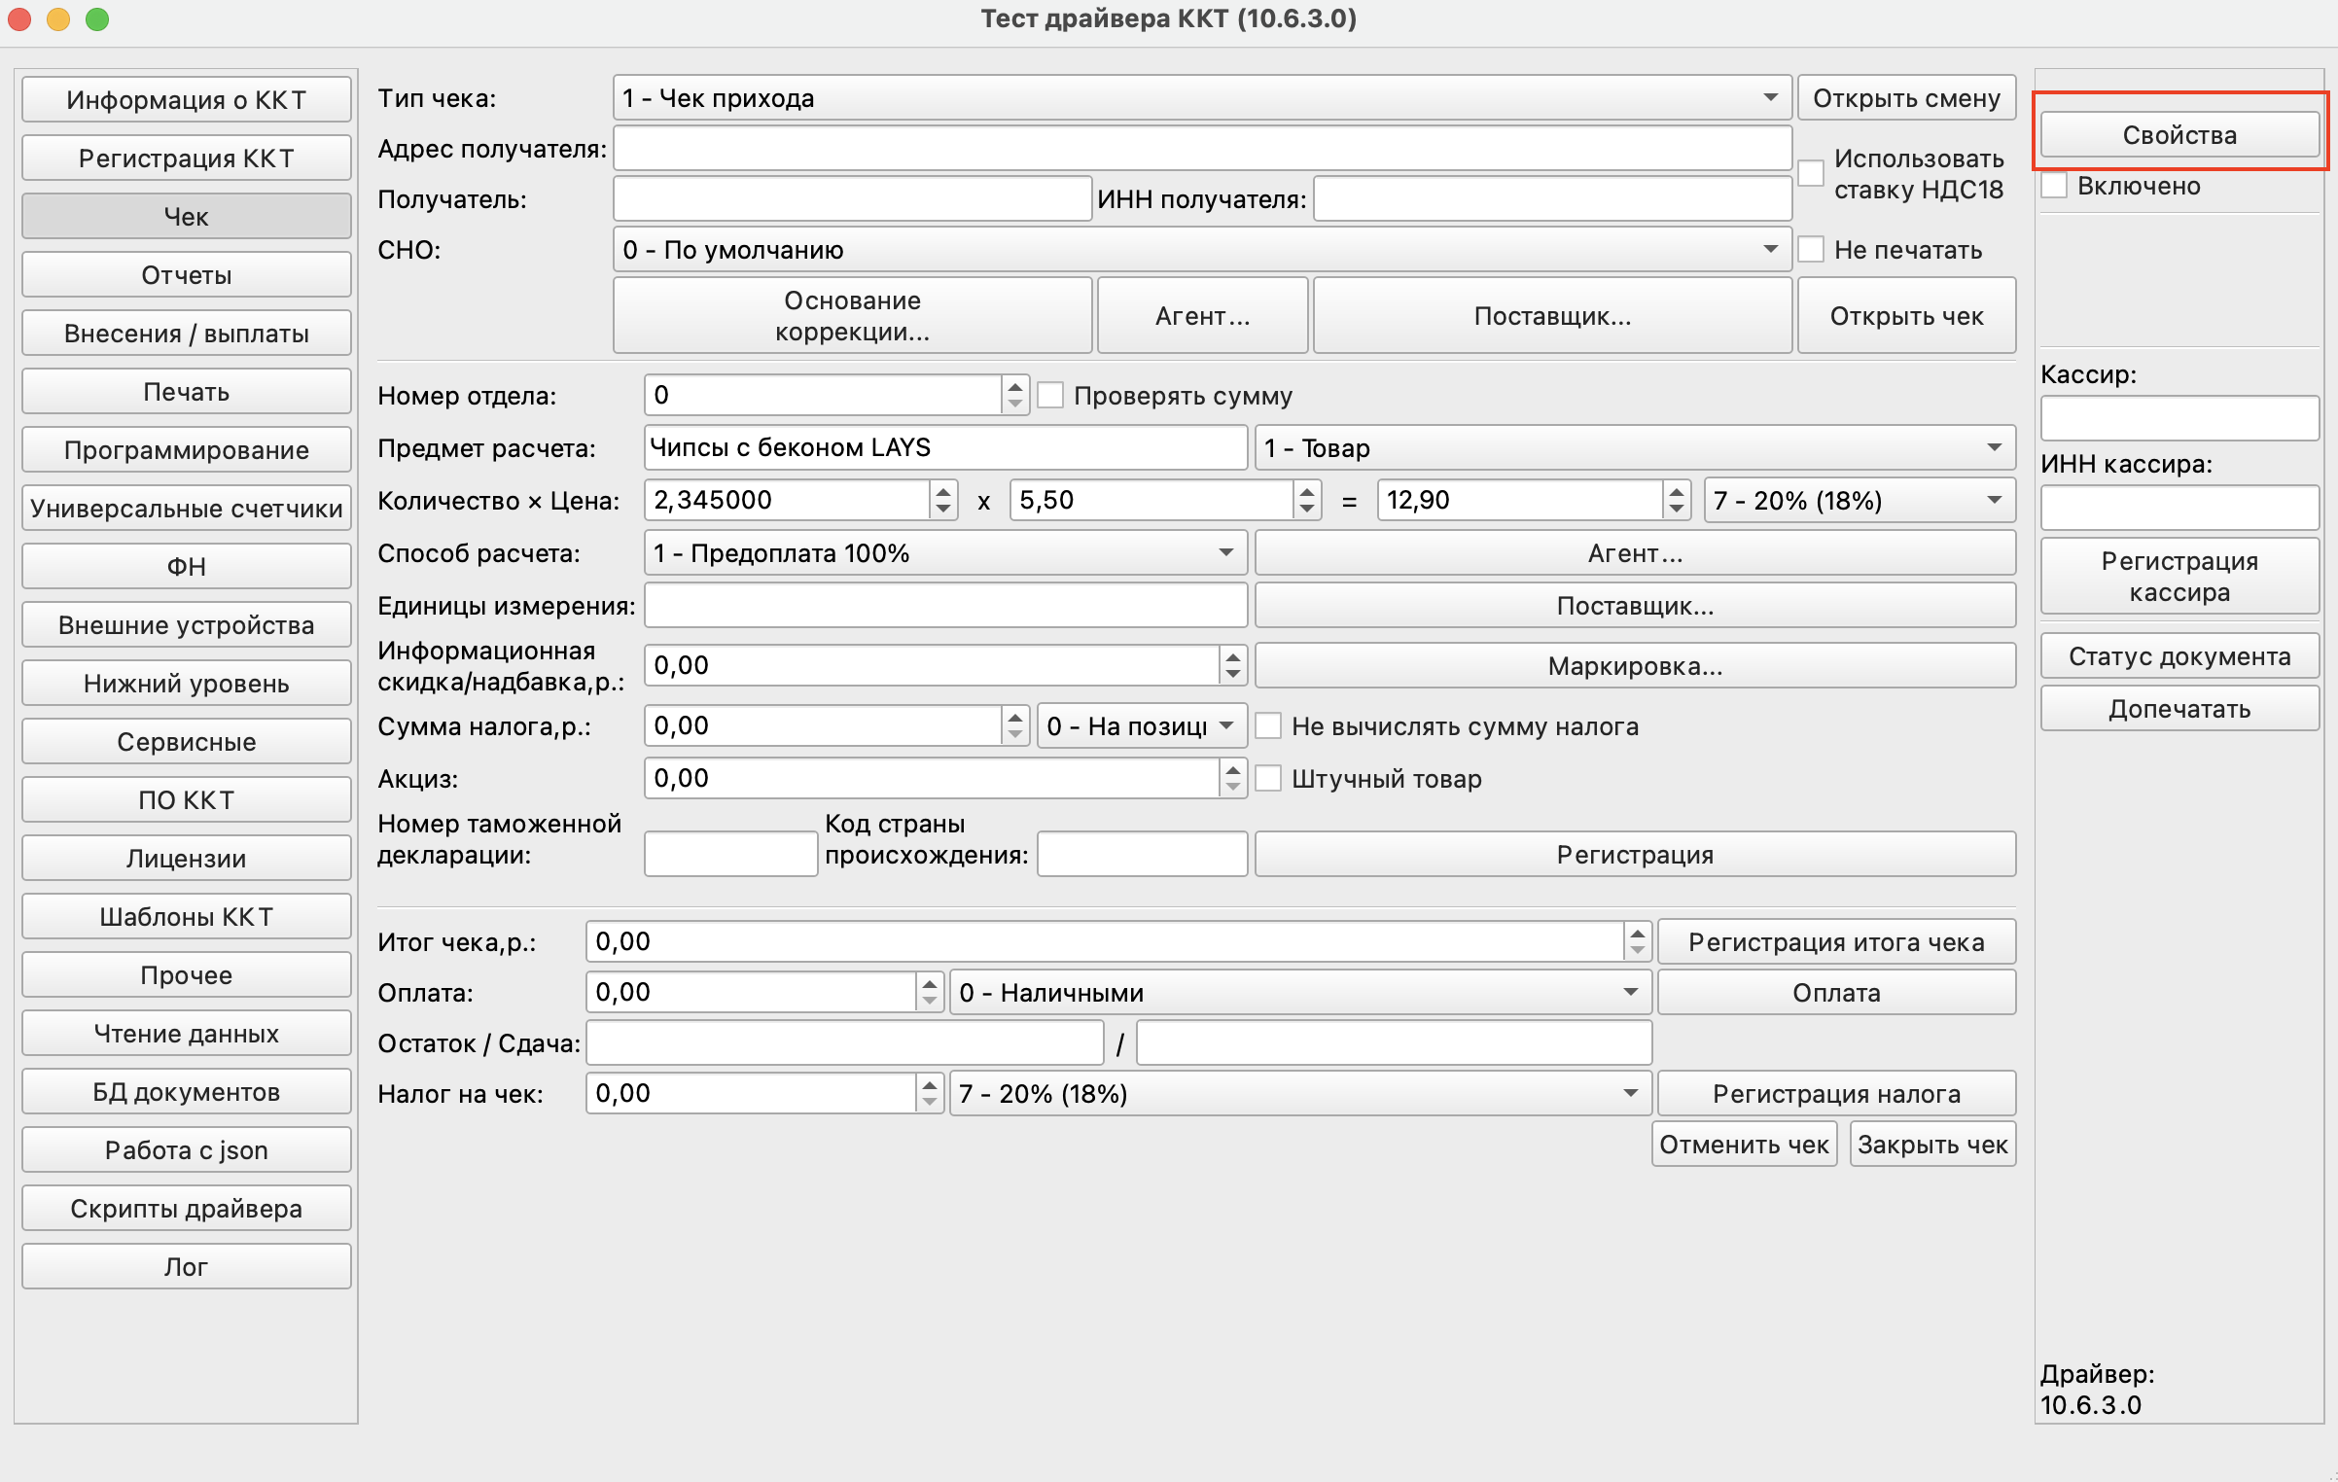The height and width of the screenshot is (1482, 2338).
Task: Click the excise (Акциз) stepper up arrow
Action: tap(1232, 769)
